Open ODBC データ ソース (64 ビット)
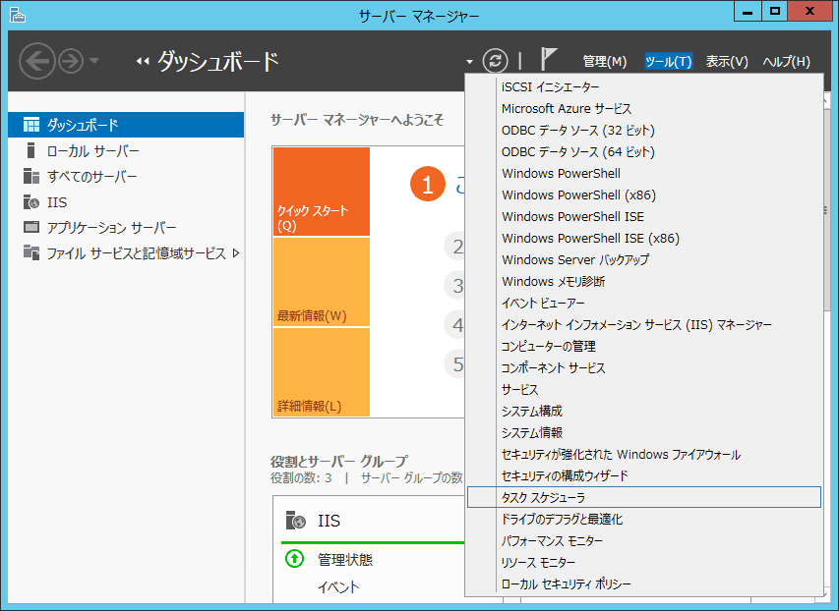 644,152
